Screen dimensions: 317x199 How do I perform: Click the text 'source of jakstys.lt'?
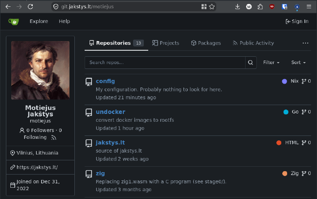[119, 151]
